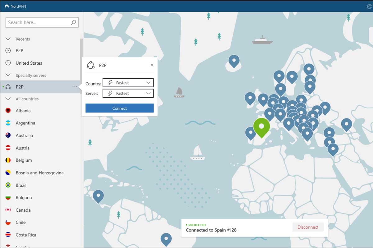Open the three-dot menu next to P2P

tap(75, 87)
